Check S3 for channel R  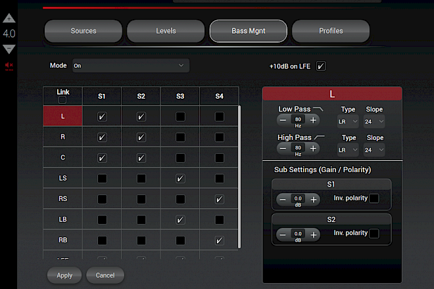[180, 137]
